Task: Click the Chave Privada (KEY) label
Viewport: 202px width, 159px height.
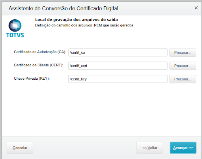Action: point(32,79)
